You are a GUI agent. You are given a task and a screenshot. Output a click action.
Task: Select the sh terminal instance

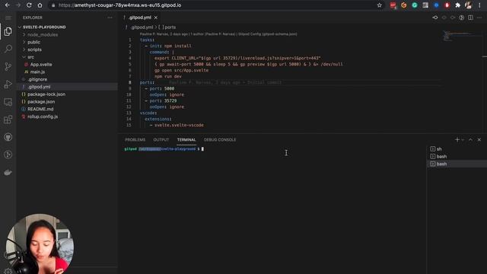pyautogui.click(x=457, y=149)
